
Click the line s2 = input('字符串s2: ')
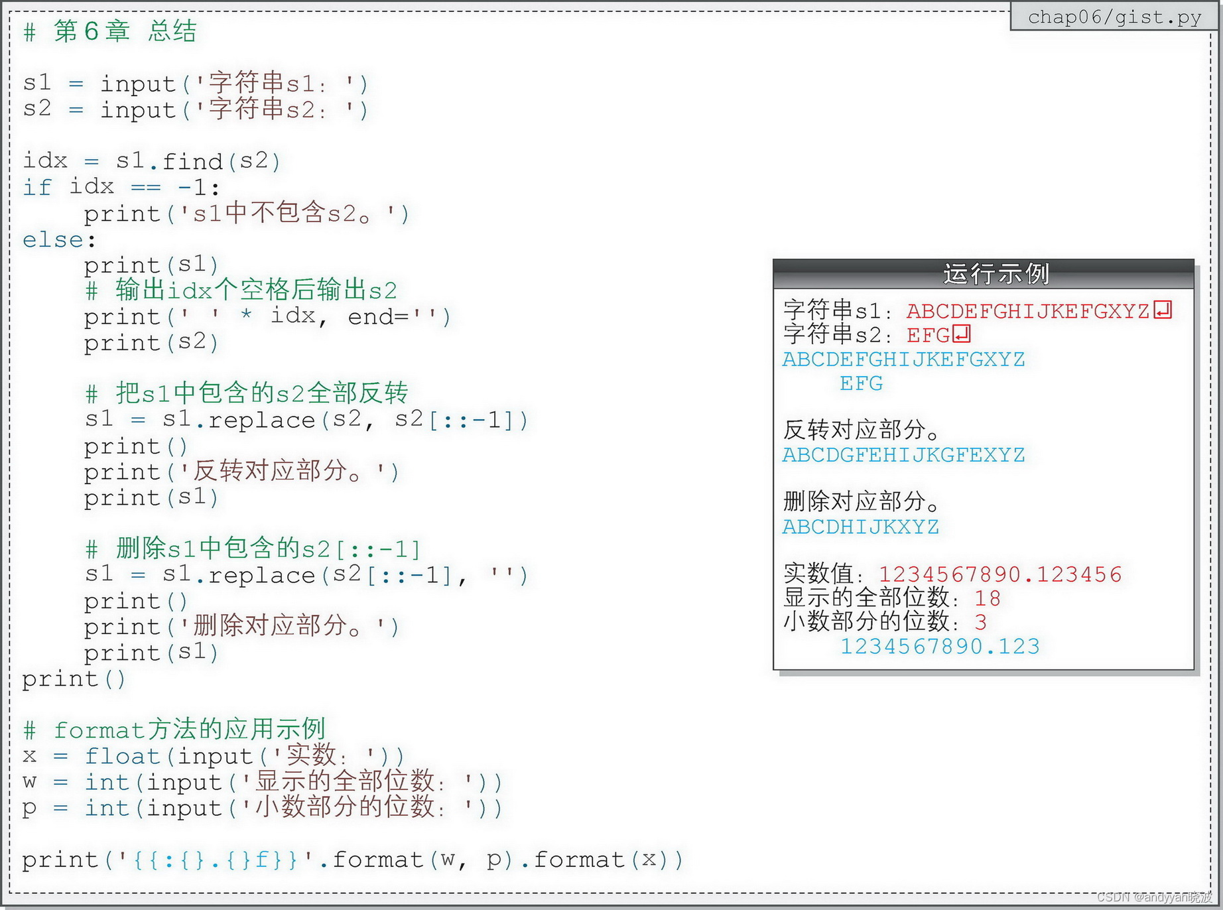click(x=195, y=109)
